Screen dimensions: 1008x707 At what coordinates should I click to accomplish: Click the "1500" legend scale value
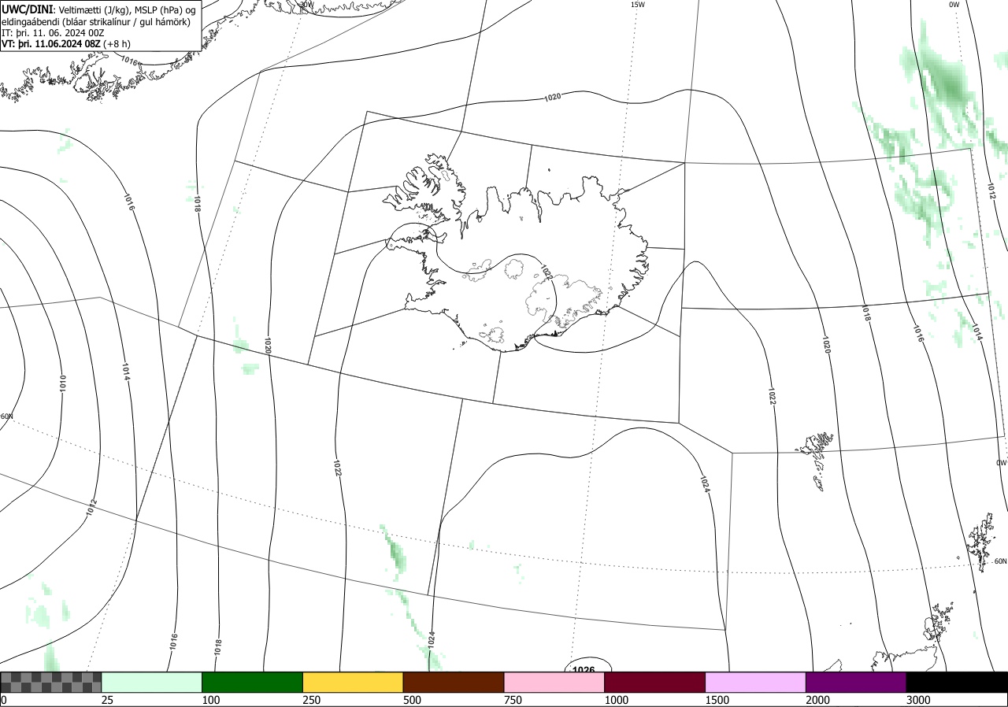[717, 700]
